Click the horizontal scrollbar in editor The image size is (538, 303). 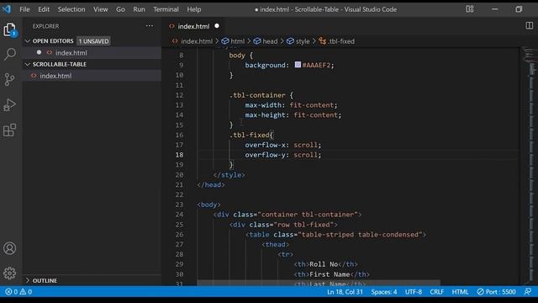coord(319,284)
